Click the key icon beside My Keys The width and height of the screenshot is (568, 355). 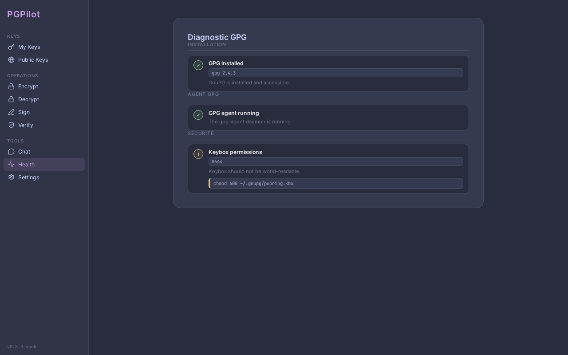pyautogui.click(x=11, y=47)
